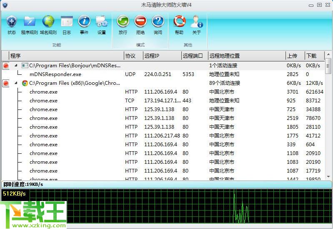Click upload value 1805

[293, 127]
